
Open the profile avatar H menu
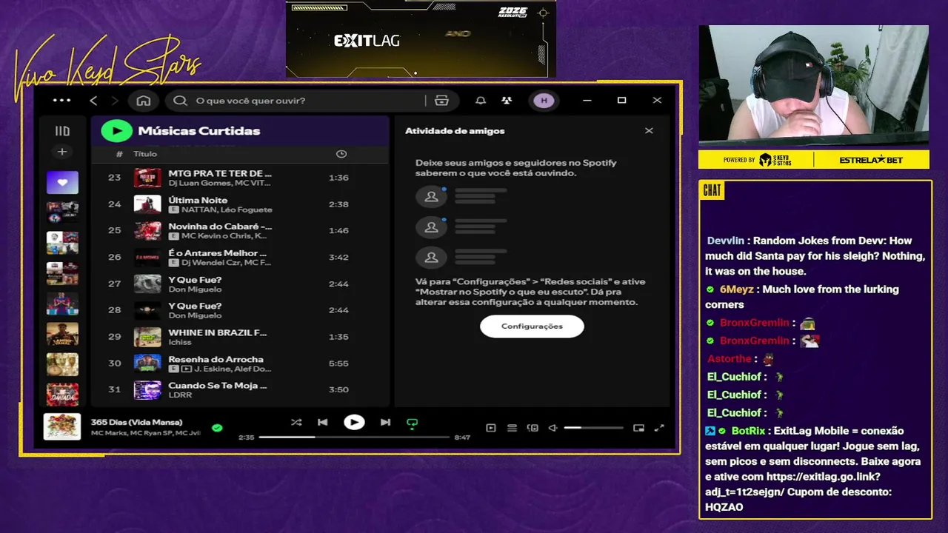pyautogui.click(x=544, y=101)
